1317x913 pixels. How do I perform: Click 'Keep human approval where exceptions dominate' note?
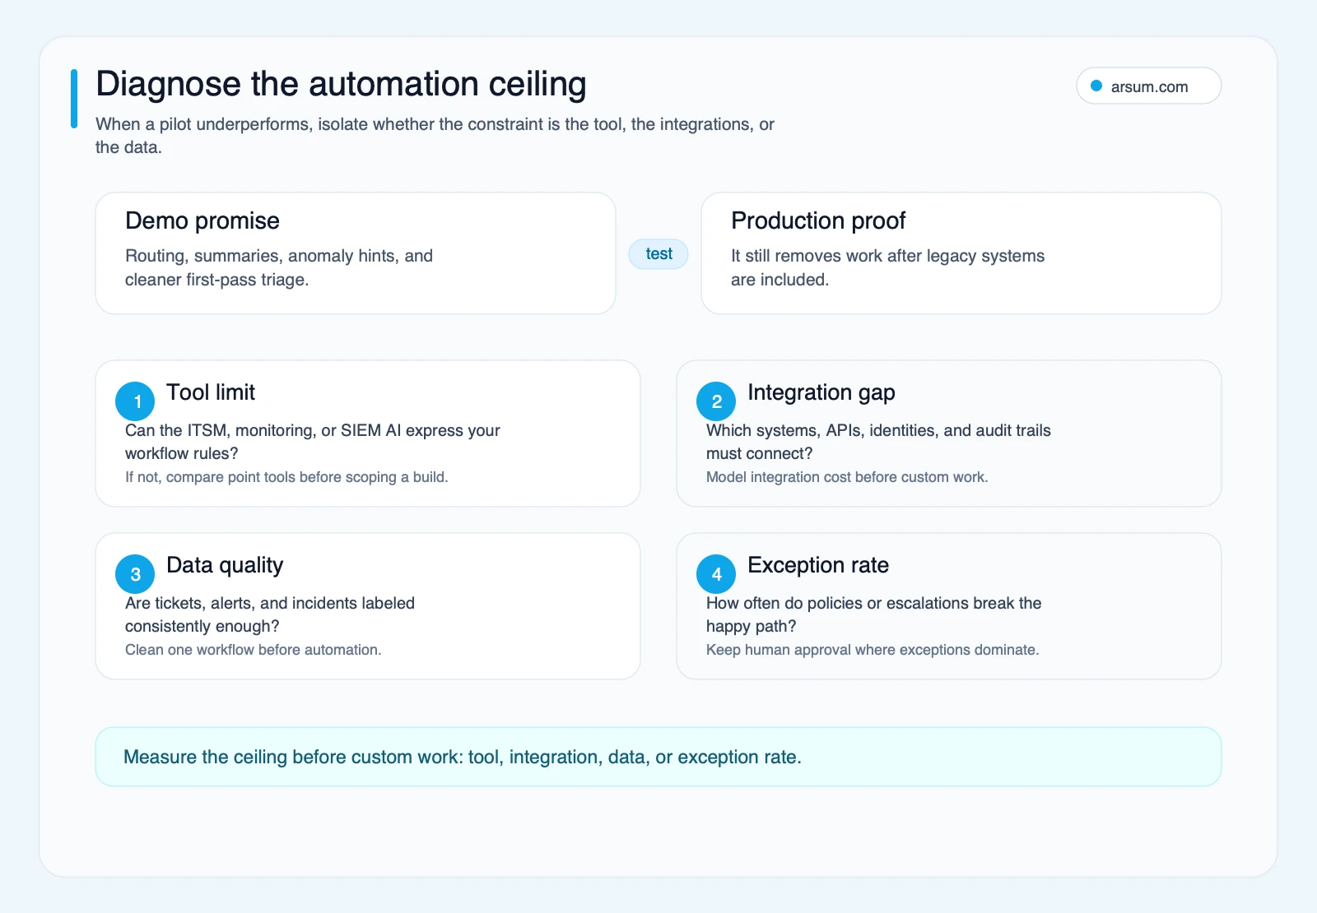[x=873, y=650]
